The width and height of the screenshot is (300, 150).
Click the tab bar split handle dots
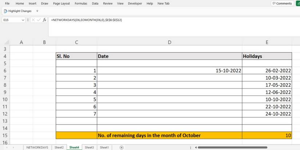191,148
